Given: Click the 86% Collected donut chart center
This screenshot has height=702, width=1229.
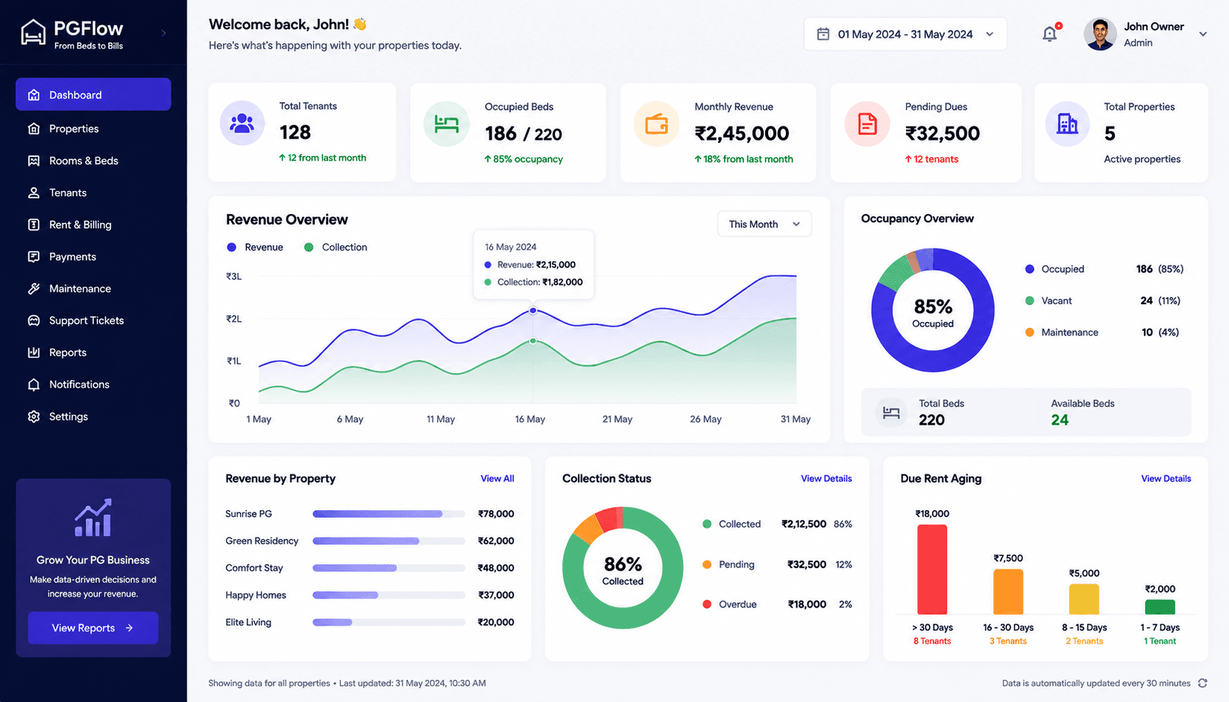Looking at the screenshot, I should [x=623, y=569].
